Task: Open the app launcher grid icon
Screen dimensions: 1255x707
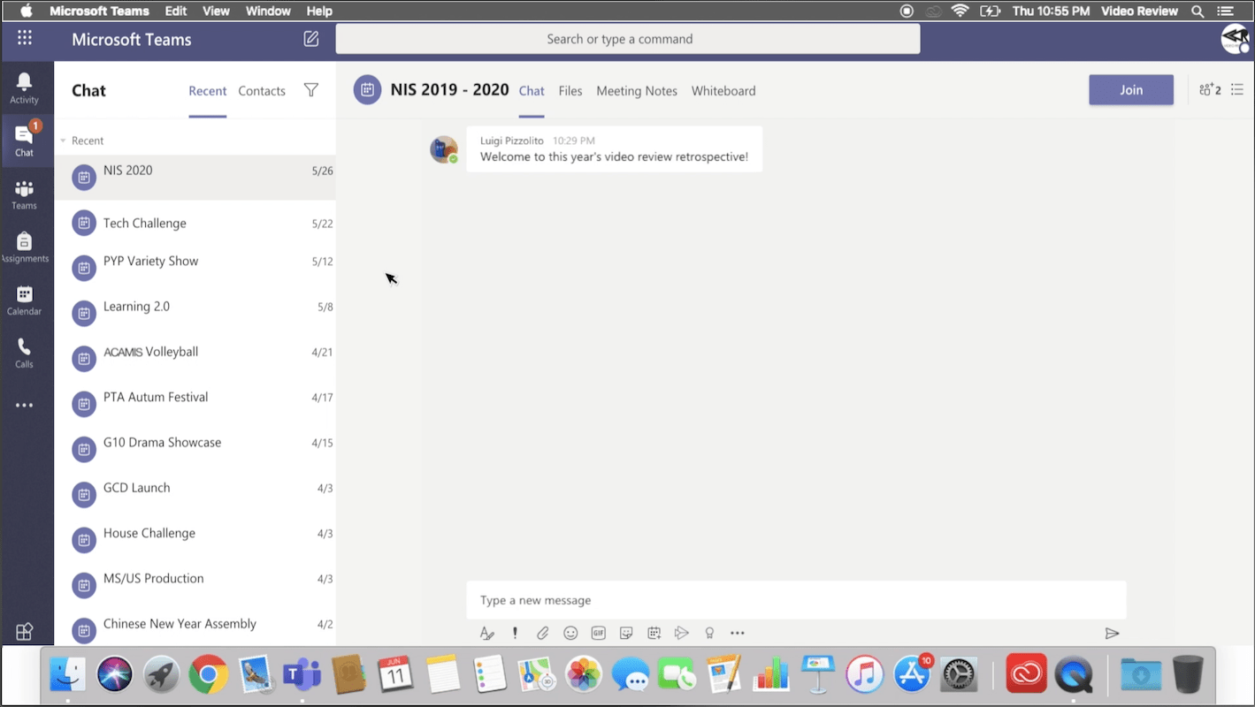Action: pyautogui.click(x=25, y=38)
